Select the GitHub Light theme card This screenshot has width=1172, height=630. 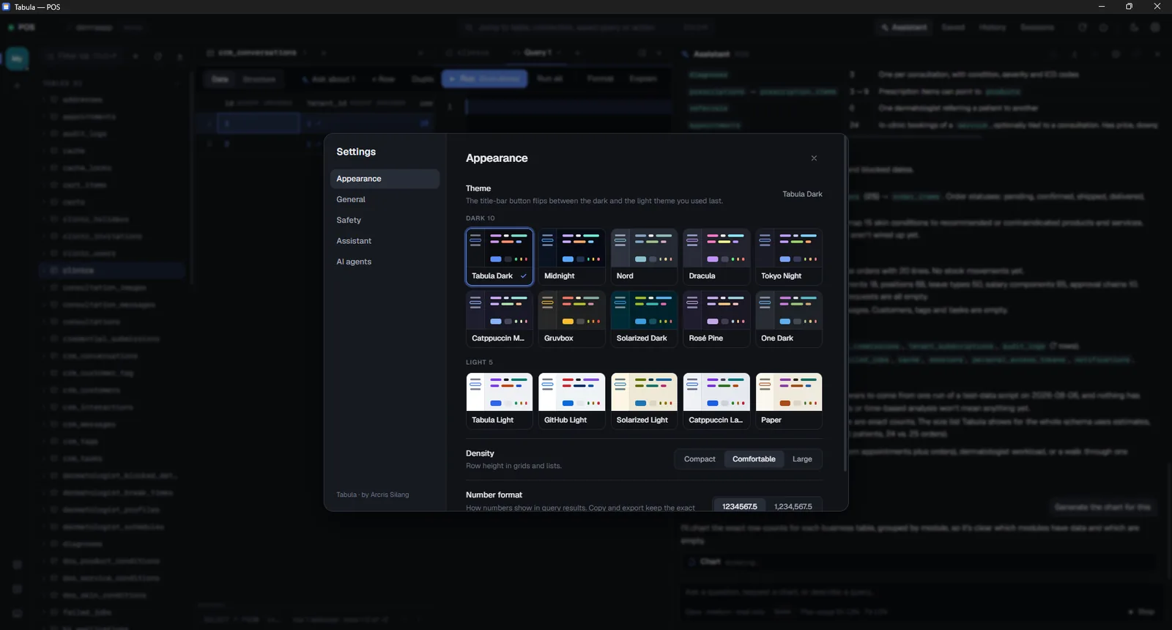pyautogui.click(x=571, y=401)
